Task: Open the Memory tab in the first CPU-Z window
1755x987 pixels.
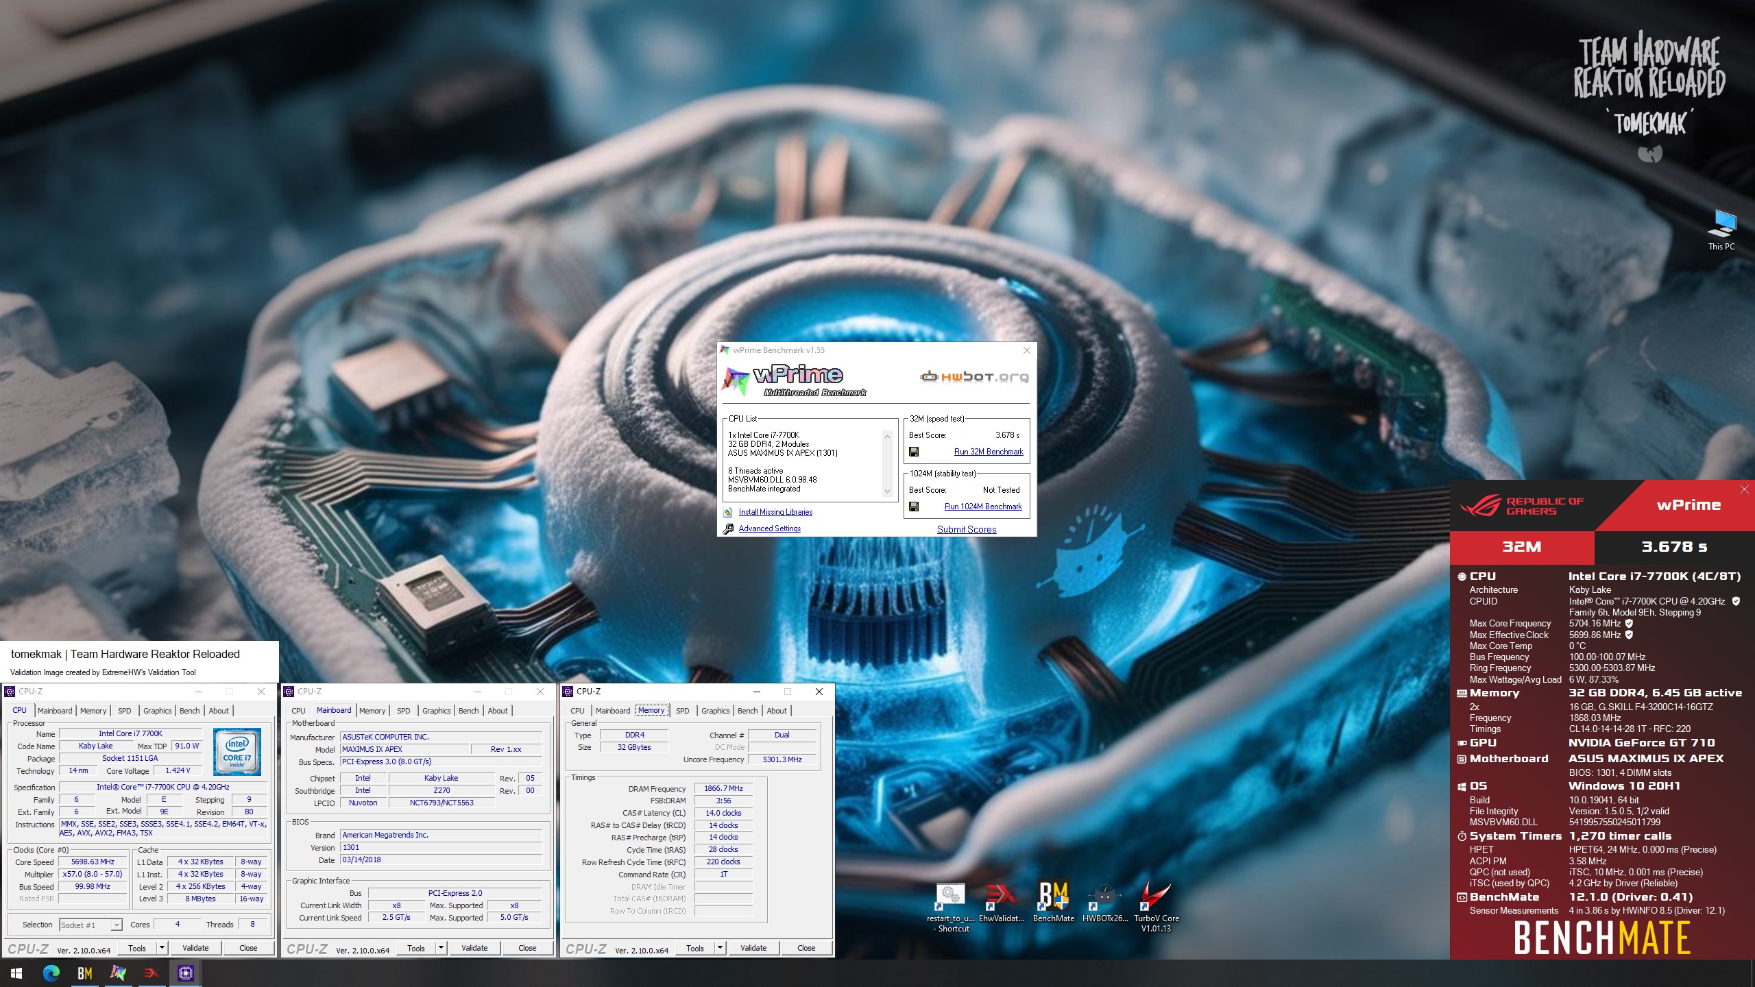Action: pos(93,711)
